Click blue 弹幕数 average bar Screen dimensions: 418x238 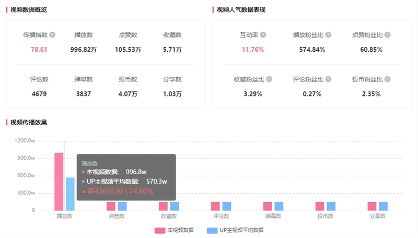click(279, 206)
